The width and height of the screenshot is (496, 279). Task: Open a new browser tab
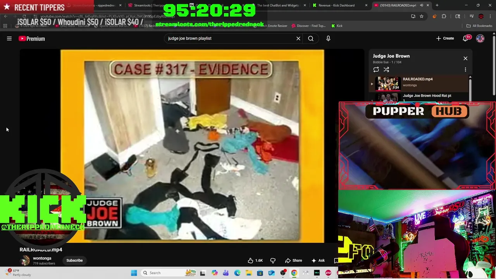point(437,5)
